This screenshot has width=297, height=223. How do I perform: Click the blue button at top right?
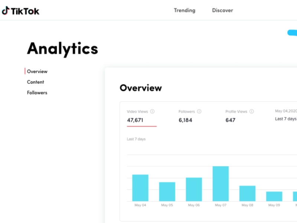click(x=292, y=33)
